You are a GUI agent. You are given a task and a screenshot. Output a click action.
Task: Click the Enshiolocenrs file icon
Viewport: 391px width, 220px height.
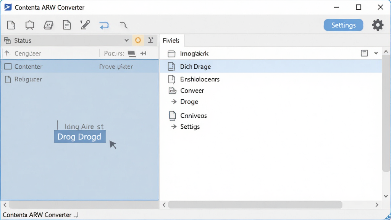171,79
